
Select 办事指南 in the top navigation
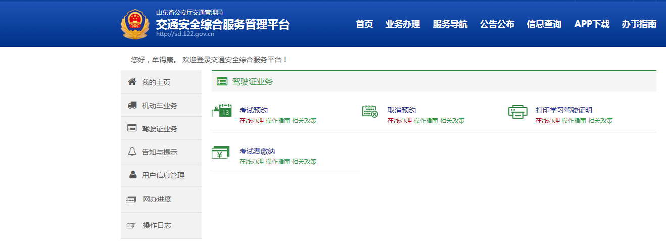pos(639,24)
